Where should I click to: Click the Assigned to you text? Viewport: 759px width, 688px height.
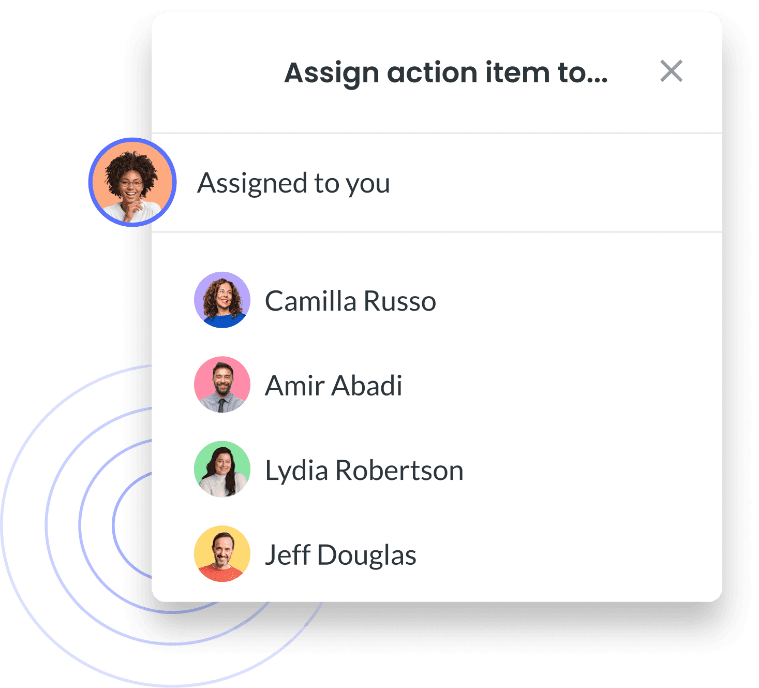click(x=293, y=184)
